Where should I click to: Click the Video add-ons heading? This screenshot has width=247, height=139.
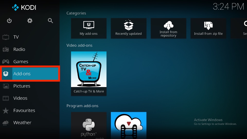tap(80, 45)
